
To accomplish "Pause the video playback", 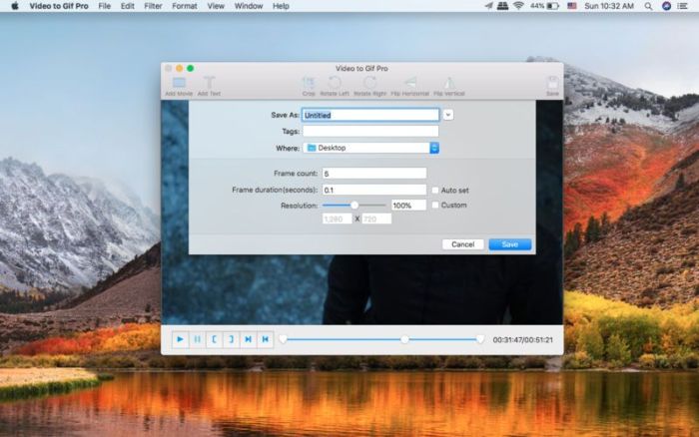I will (197, 339).
